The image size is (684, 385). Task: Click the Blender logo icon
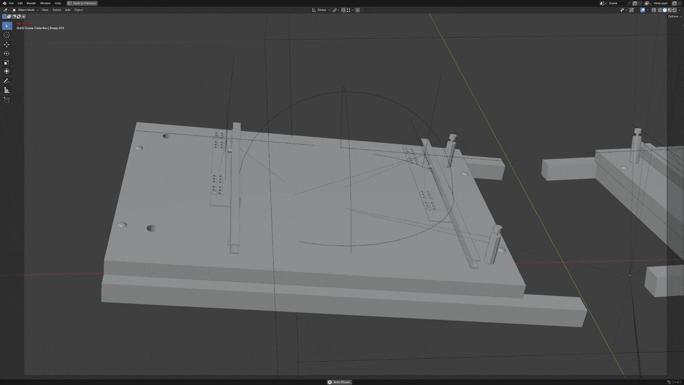[4, 3]
